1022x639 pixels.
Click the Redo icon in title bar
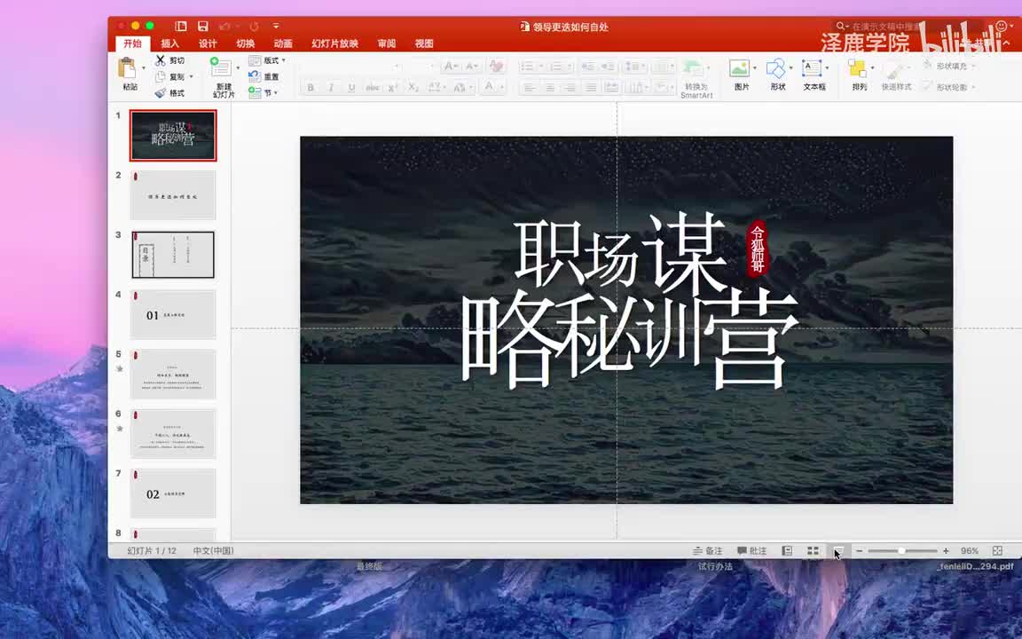[255, 26]
